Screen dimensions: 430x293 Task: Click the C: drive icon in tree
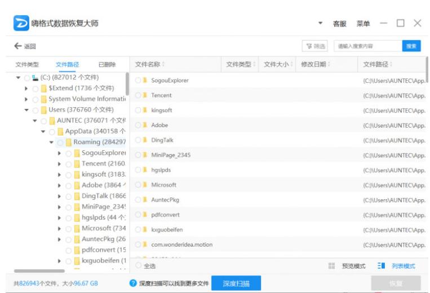(36, 77)
